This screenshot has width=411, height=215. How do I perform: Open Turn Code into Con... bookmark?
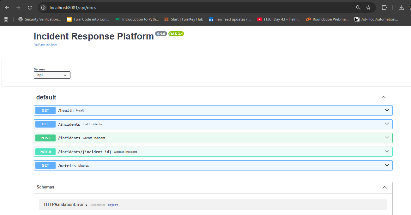(88, 19)
